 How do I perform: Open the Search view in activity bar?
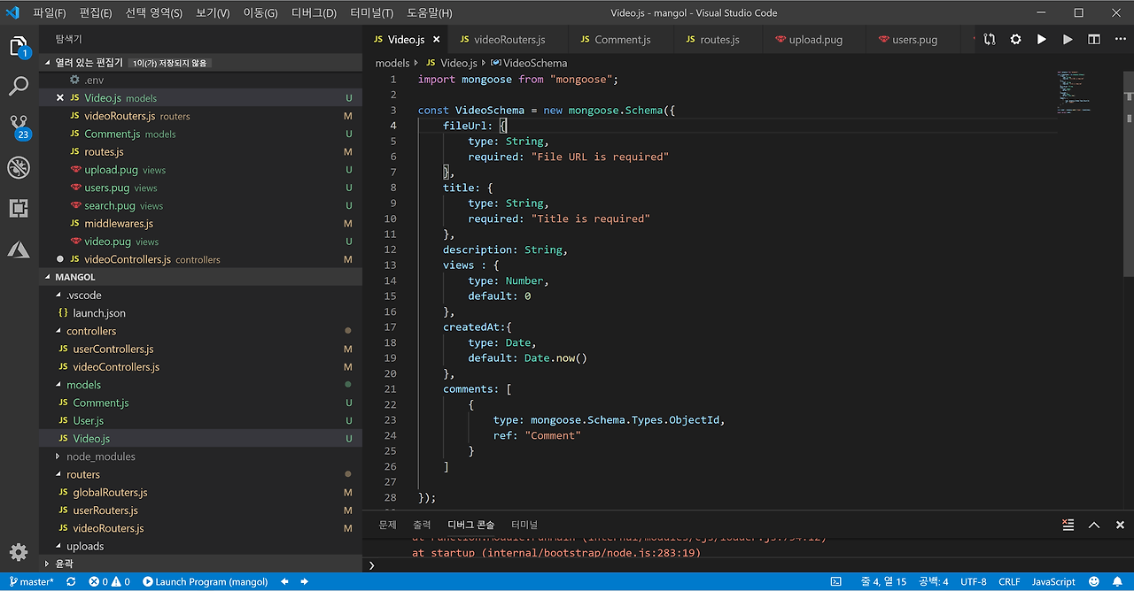point(19,86)
